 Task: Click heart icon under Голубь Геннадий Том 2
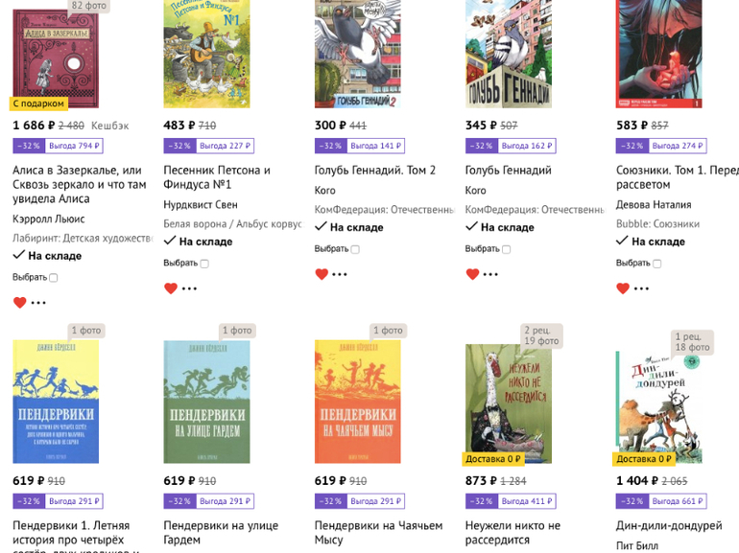(322, 274)
